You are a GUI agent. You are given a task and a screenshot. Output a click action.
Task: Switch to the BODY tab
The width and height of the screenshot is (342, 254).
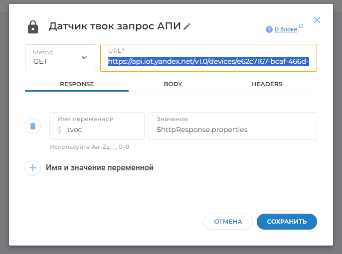173,84
